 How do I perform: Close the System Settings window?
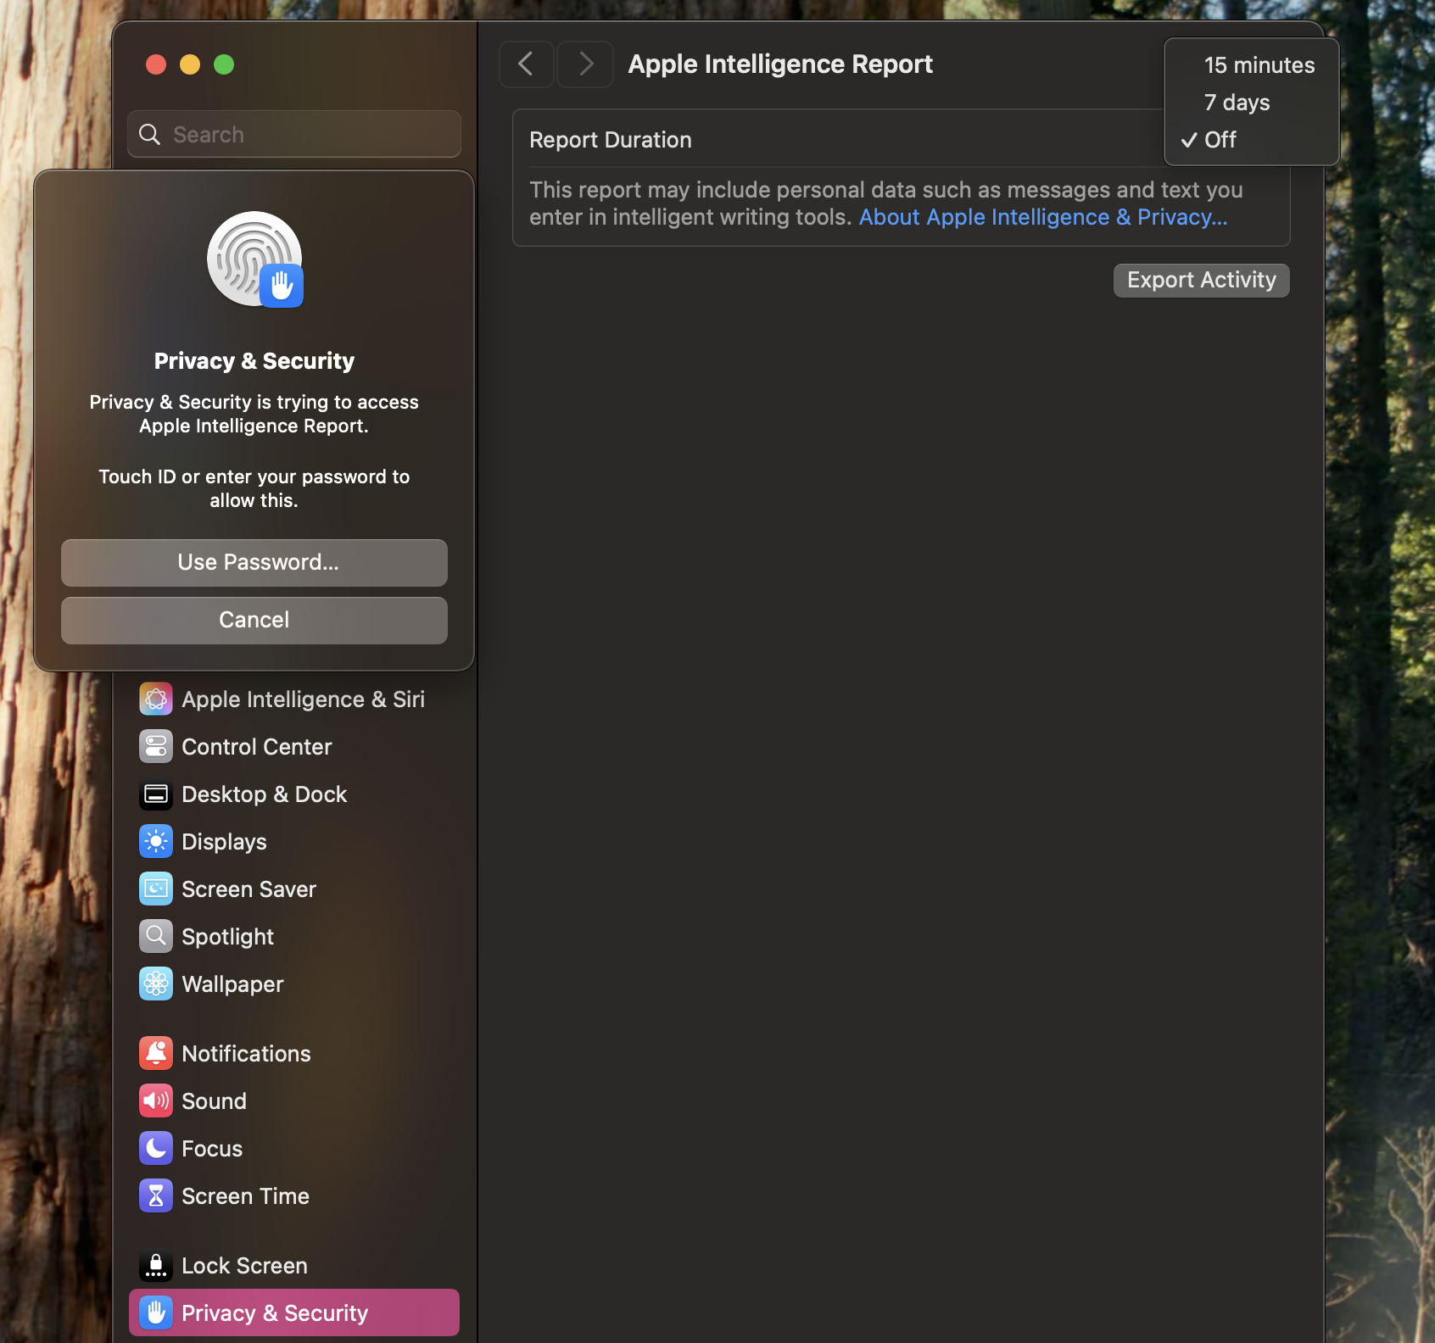(156, 64)
